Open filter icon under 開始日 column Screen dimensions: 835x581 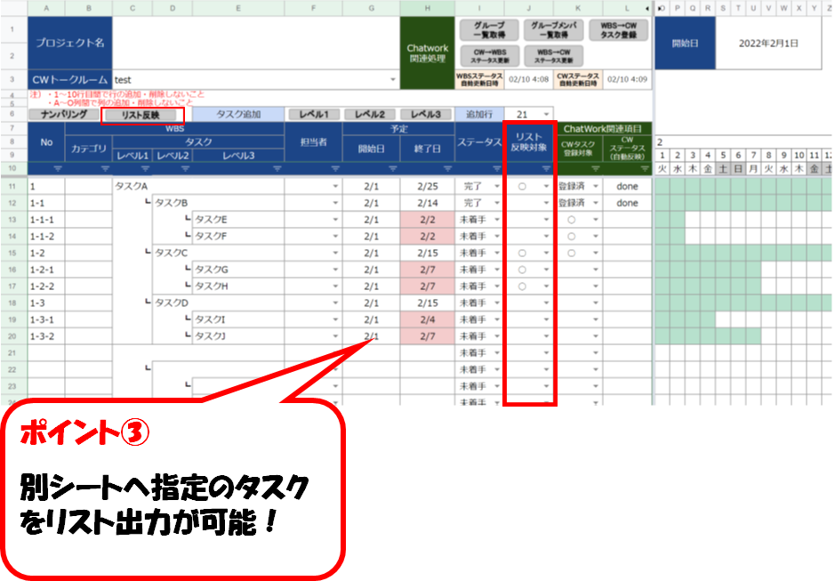(392, 168)
